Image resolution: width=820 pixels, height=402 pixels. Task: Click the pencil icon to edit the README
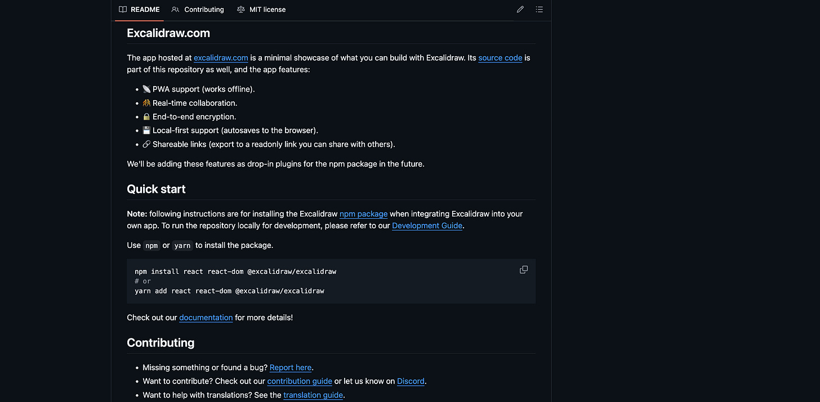pos(520,9)
